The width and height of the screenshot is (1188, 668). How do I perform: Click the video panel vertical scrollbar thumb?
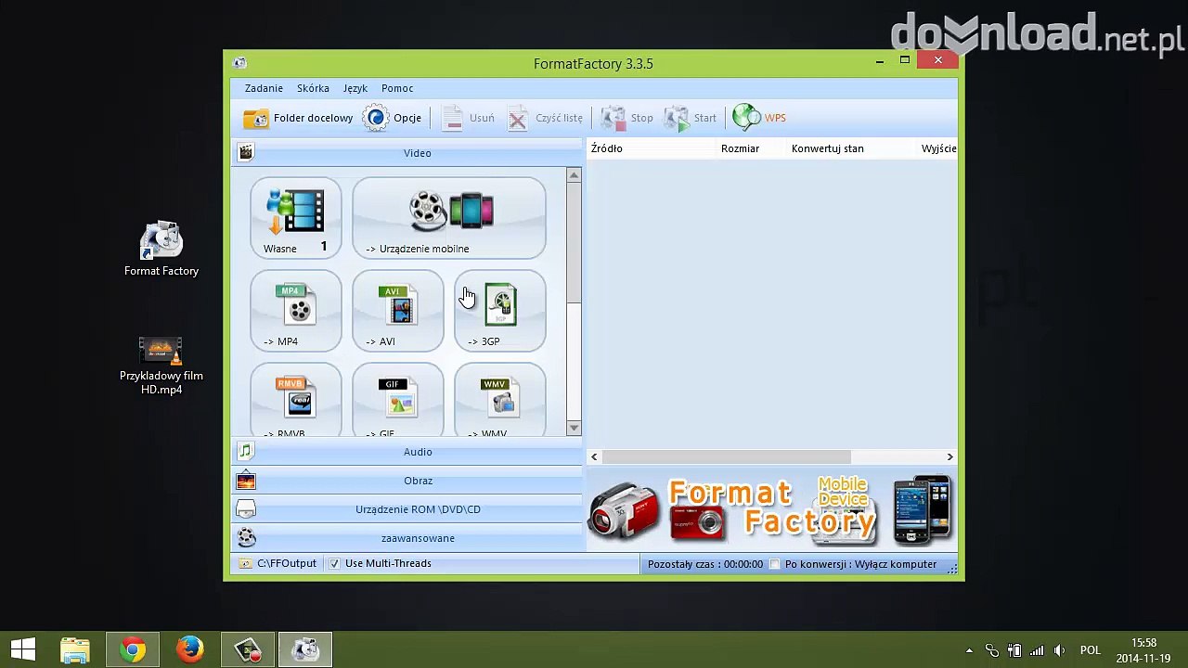(574, 242)
